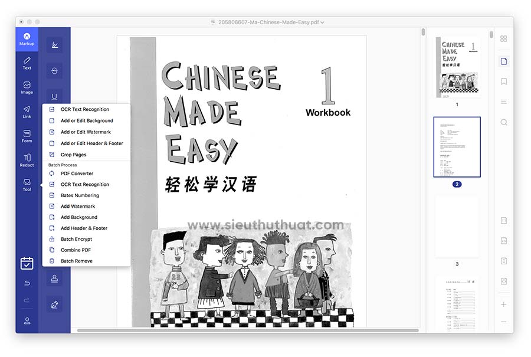Select the batch Add Header & Footer option
Viewport: 531px width, 357px height.
point(86,228)
